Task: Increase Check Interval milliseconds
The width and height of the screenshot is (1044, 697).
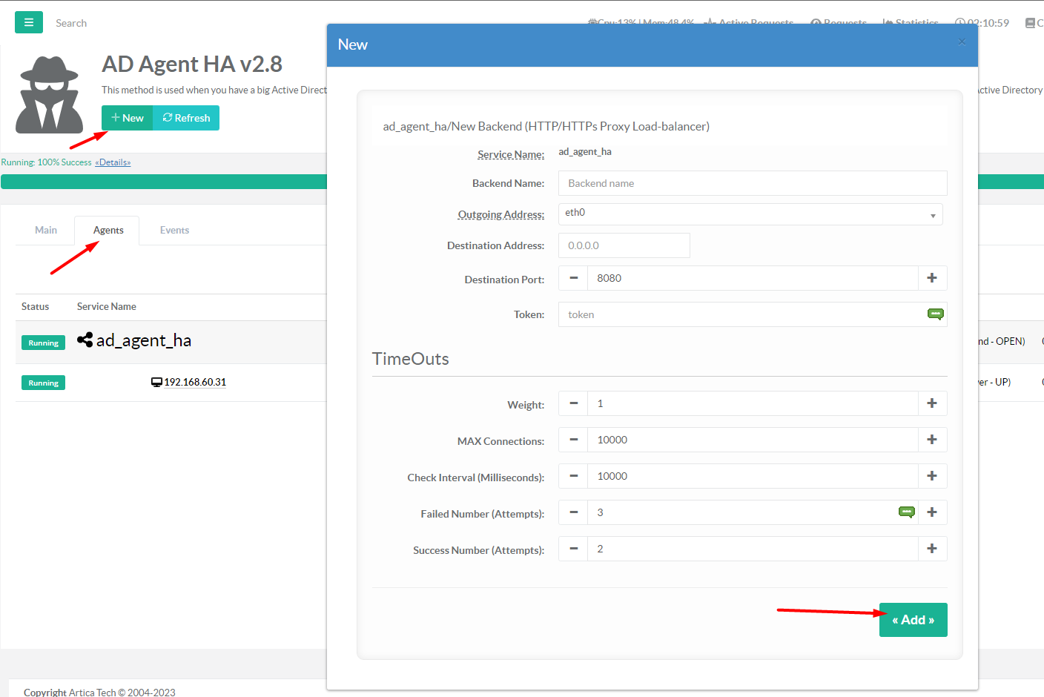Action: (932, 476)
